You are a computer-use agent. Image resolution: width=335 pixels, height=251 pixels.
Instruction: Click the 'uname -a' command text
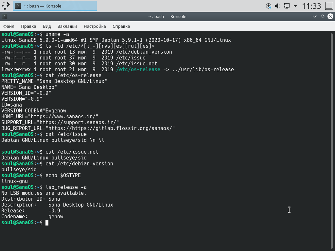tap(57, 34)
